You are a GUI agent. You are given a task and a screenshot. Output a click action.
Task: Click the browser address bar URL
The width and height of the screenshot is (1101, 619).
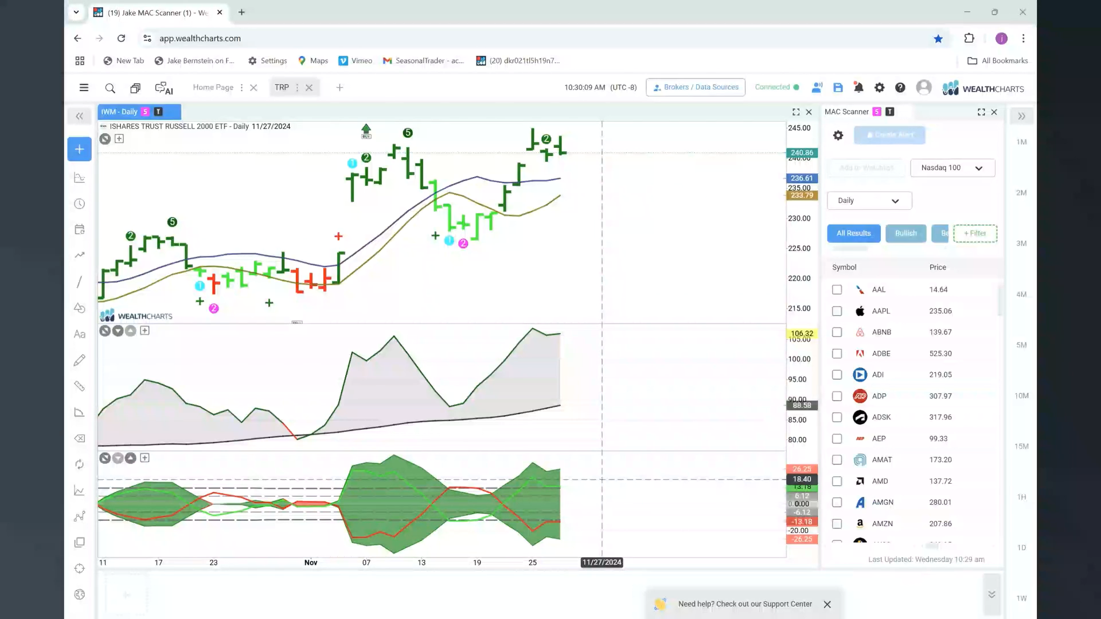pyautogui.click(x=200, y=38)
